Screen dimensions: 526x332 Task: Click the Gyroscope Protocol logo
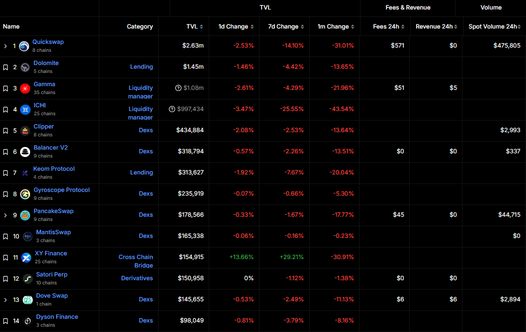pyautogui.click(x=25, y=194)
